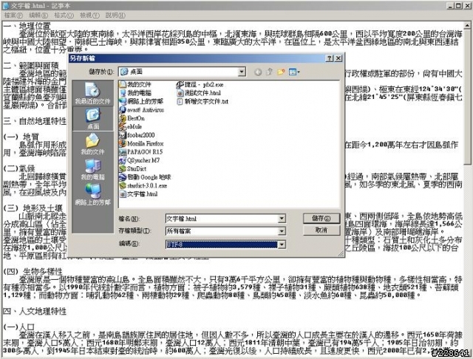Select 桌面 in the places bar
The height and width of the screenshot is (359, 473).
pyautogui.click(x=92, y=119)
